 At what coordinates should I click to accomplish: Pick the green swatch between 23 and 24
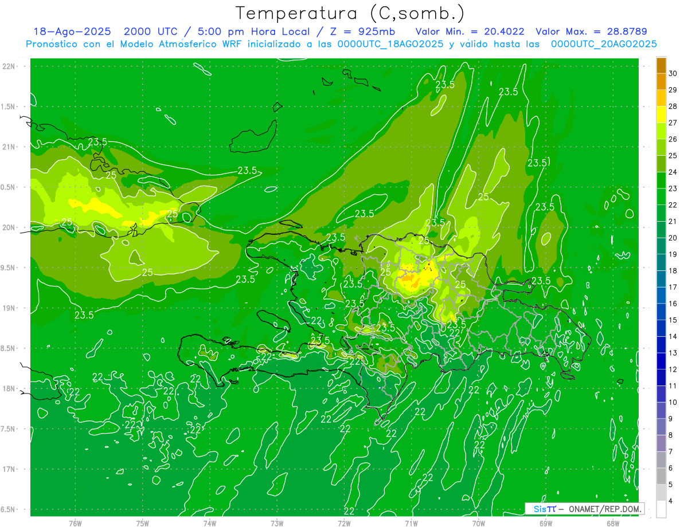tap(661, 180)
